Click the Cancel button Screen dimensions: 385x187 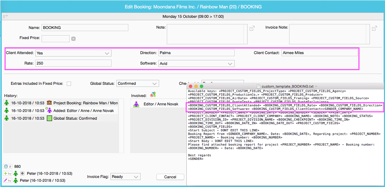coord(170,177)
